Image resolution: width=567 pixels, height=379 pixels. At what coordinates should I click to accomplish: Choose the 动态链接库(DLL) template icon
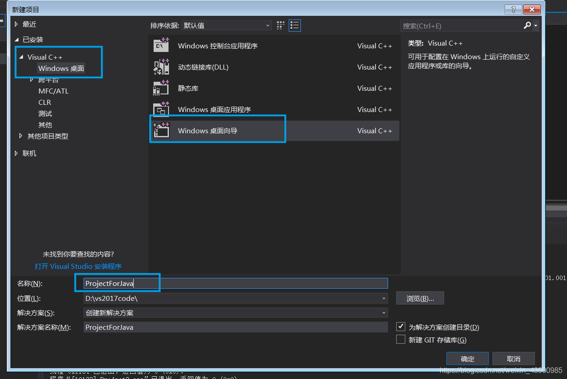click(x=161, y=67)
